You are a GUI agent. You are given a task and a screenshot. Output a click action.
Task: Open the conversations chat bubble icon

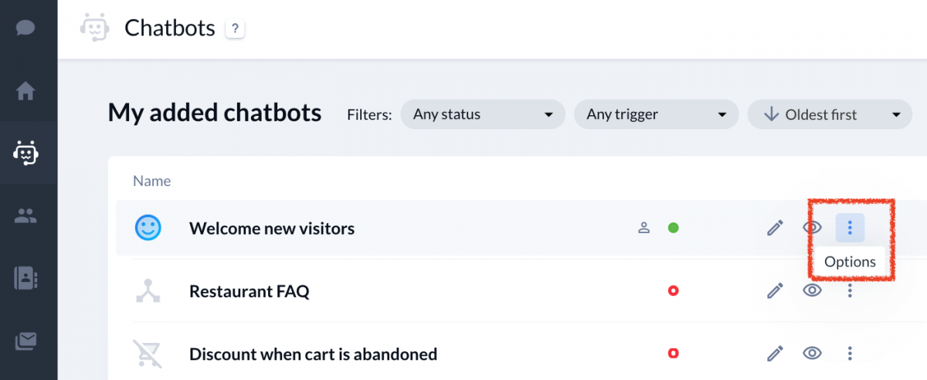26,28
